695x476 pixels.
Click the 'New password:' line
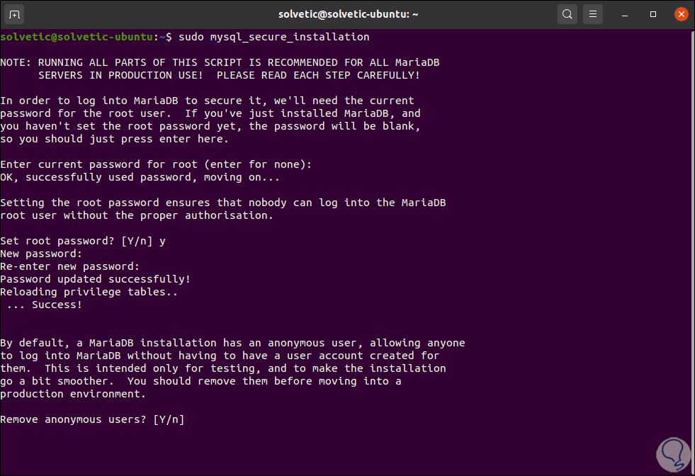click(x=41, y=254)
